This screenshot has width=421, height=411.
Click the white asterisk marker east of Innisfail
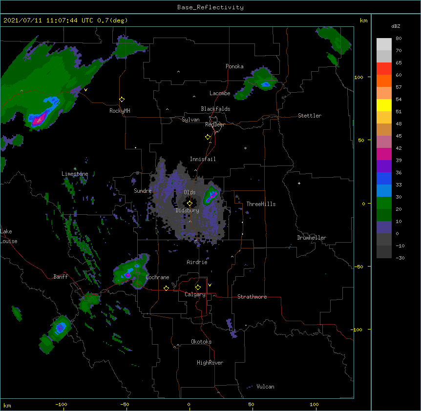(245, 148)
